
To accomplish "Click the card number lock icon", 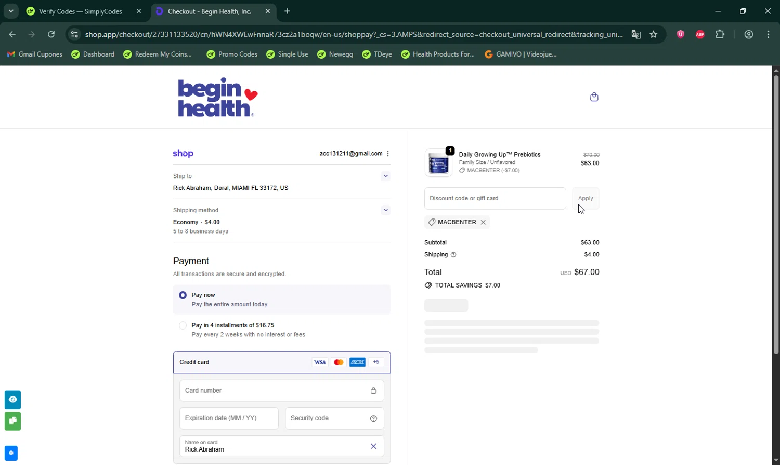I will point(373,391).
